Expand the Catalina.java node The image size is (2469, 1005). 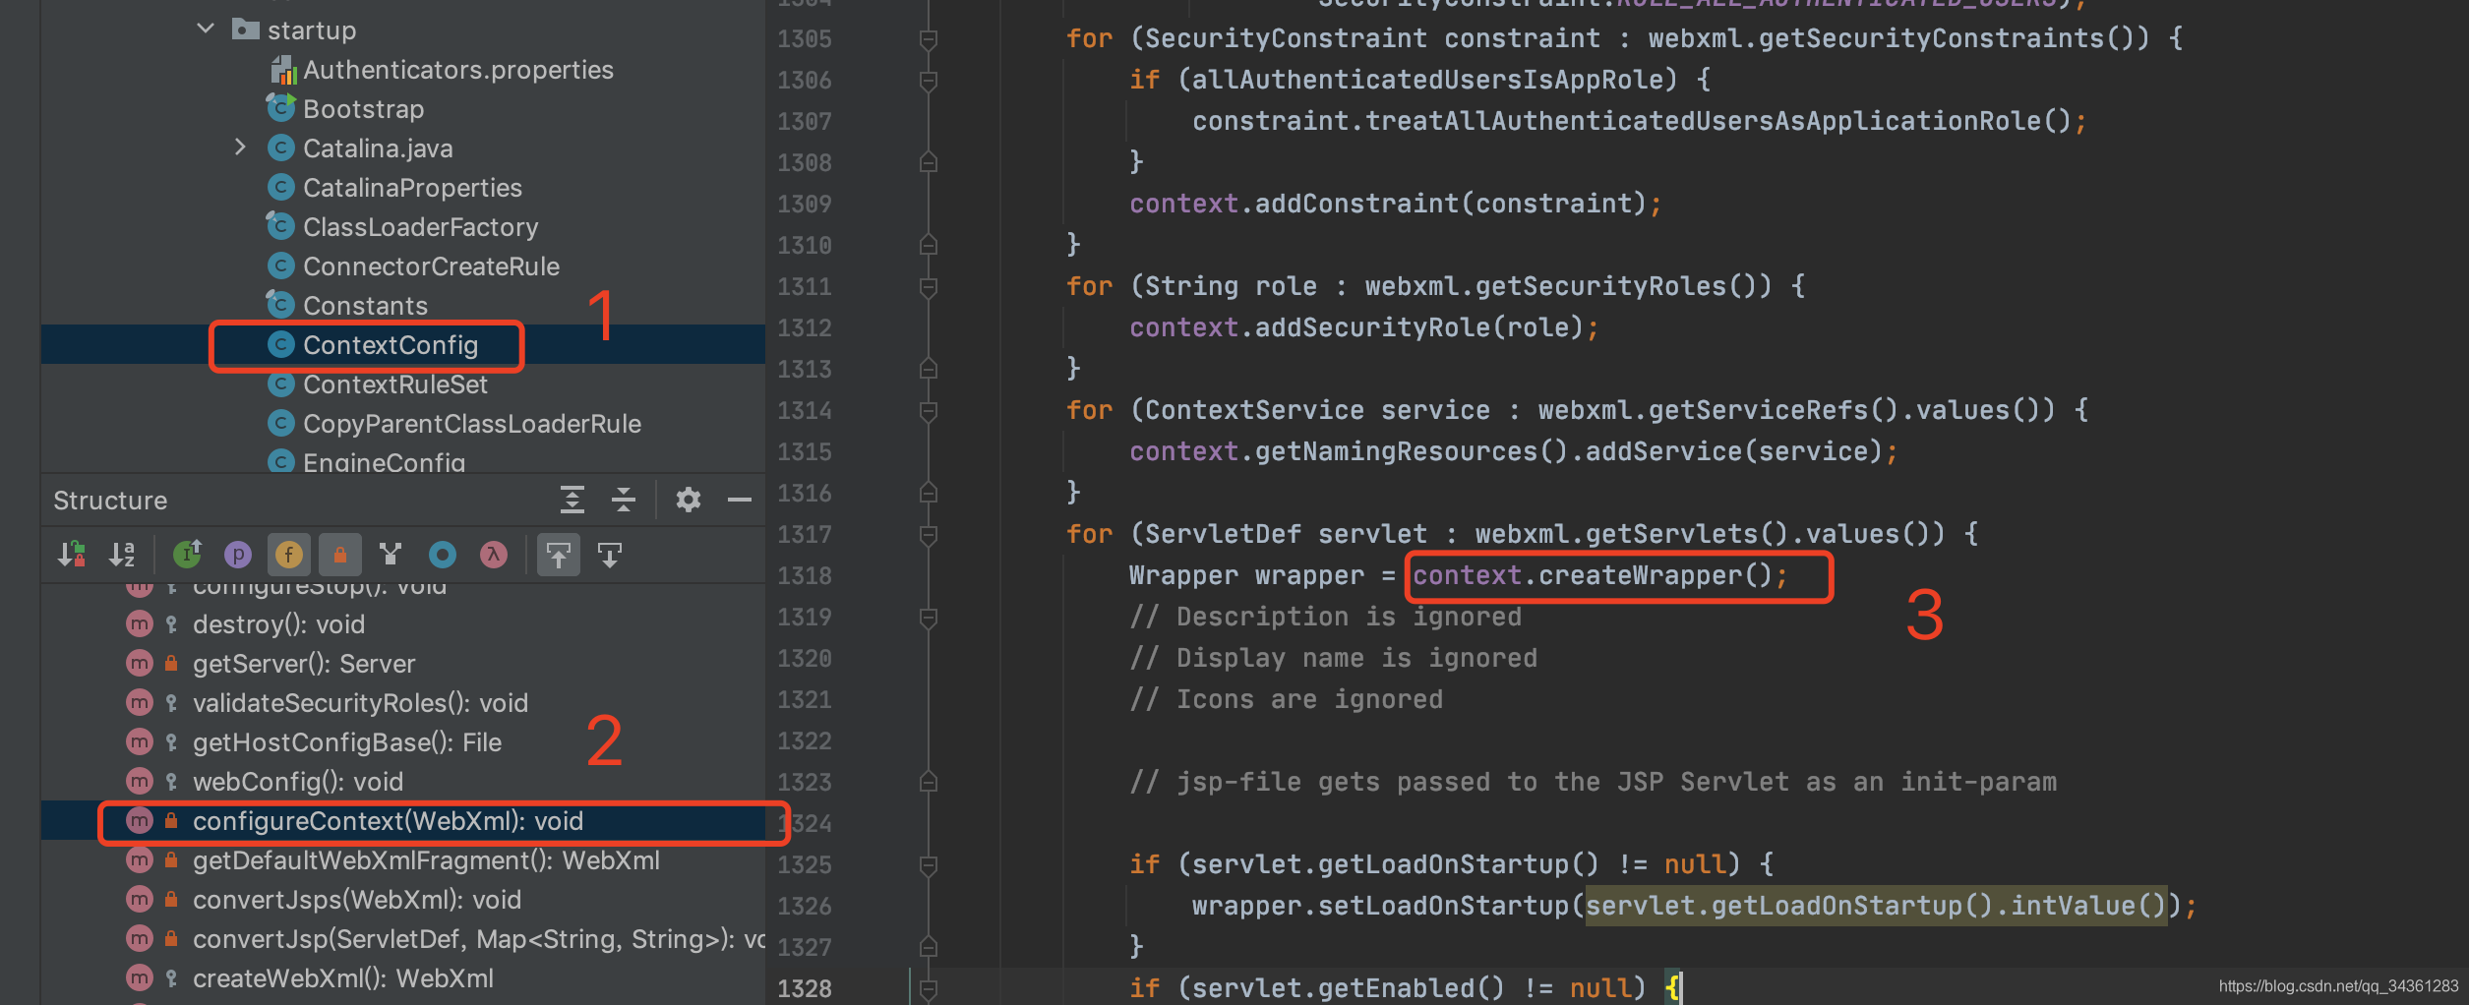(x=241, y=147)
